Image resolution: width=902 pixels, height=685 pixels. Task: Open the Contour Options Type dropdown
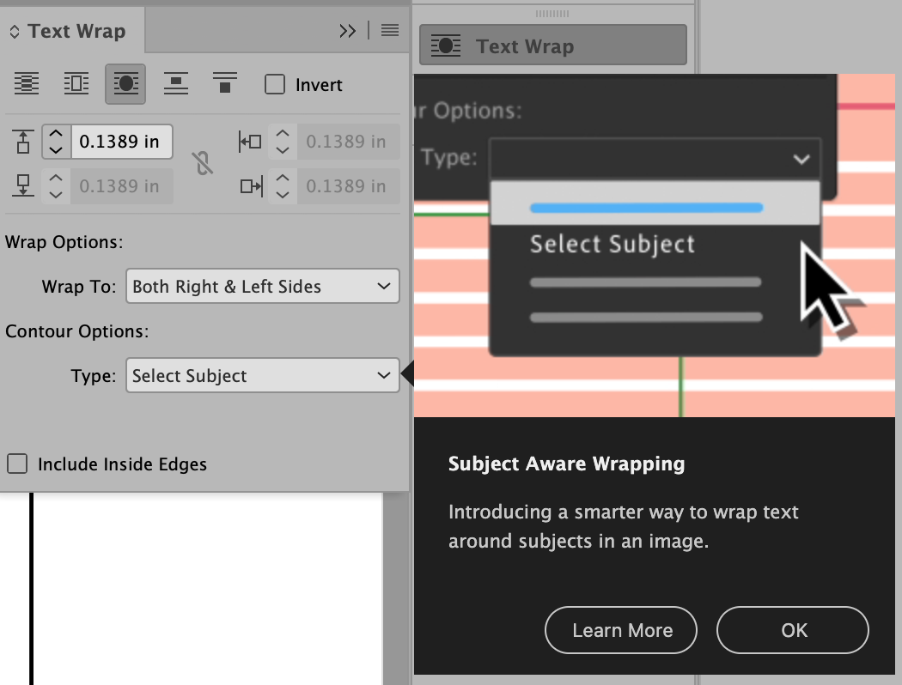[x=262, y=375]
